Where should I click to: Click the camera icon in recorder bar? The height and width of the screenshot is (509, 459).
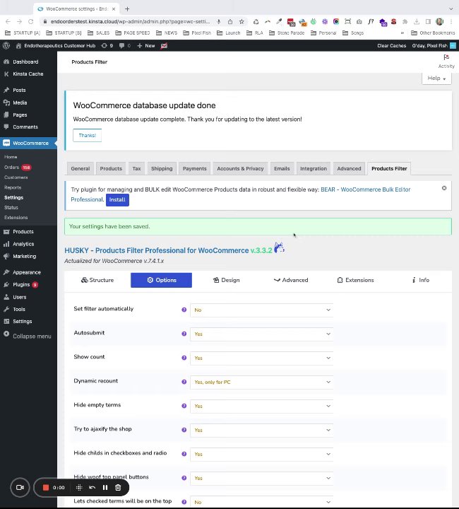coord(20,487)
